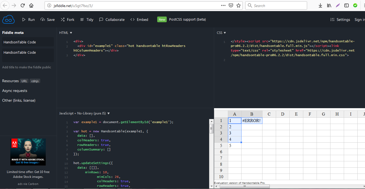Screen dimensions: 365x189
Task: Click the Pocket save icon
Action: (x=231, y=5)
